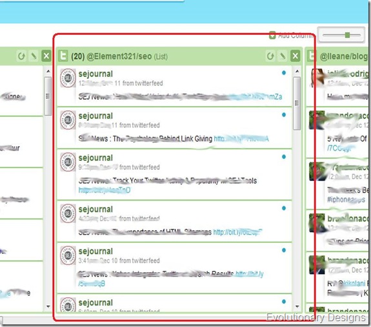Open the link under Track Your Twitter tweet
The image size is (371, 327).
(105, 190)
